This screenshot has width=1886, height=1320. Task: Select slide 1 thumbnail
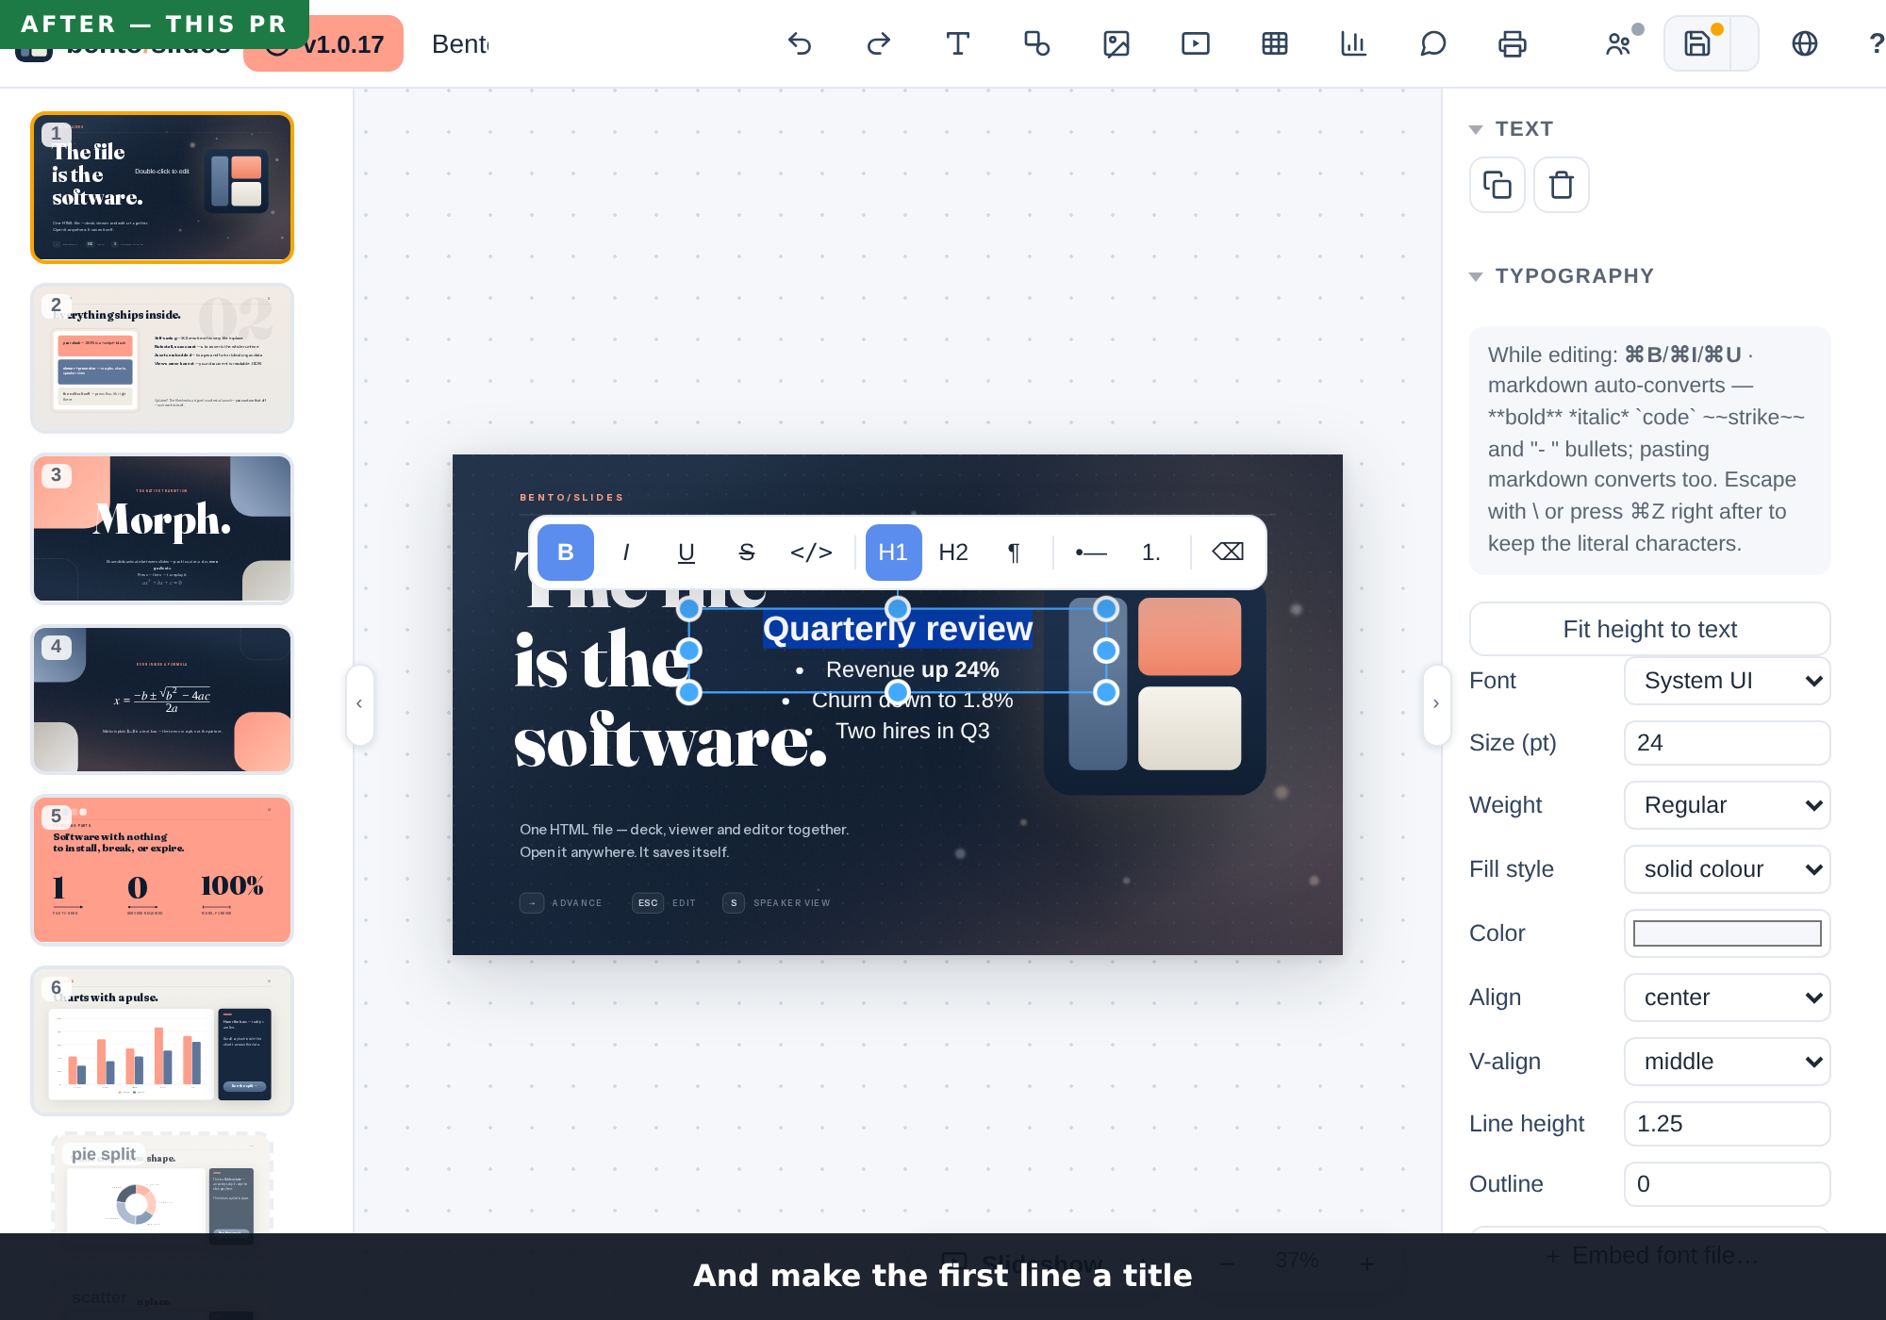point(162,188)
